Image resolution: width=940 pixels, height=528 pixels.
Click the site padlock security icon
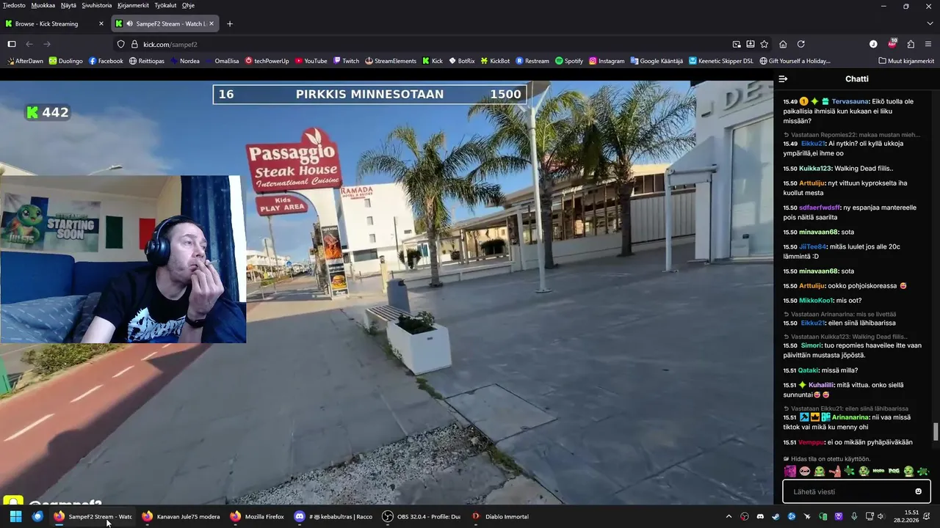tap(134, 44)
